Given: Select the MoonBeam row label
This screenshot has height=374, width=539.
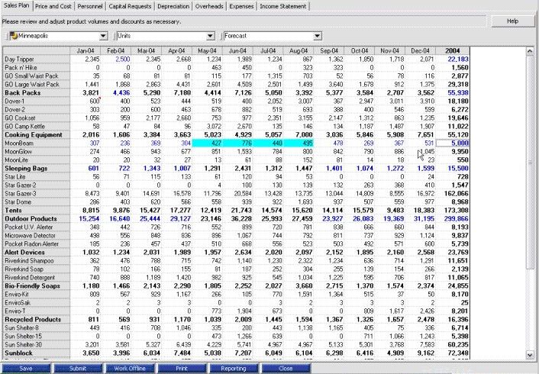Looking at the screenshot, I should tap(37, 143).
